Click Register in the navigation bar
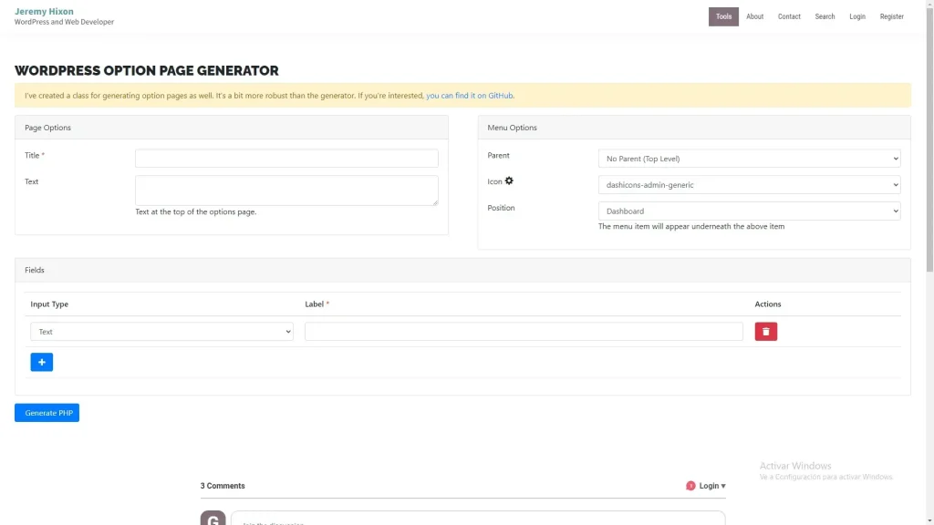934x525 pixels. coord(891,16)
